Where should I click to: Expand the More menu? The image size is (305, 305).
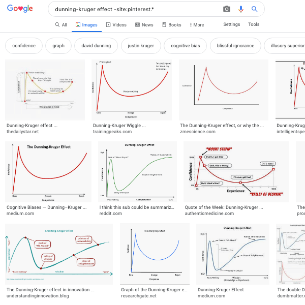coord(197,25)
